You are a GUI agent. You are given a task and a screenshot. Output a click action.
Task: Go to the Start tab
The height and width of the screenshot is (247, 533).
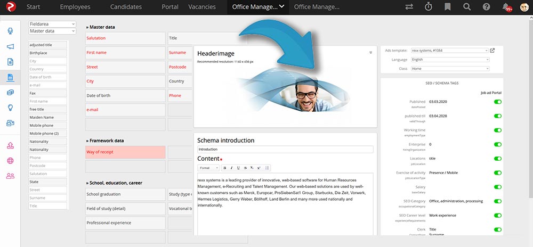click(x=33, y=7)
